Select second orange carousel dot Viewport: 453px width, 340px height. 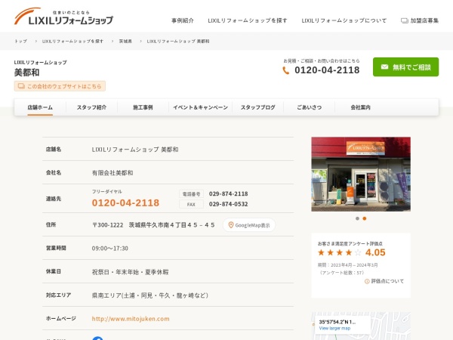click(x=365, y=218)
